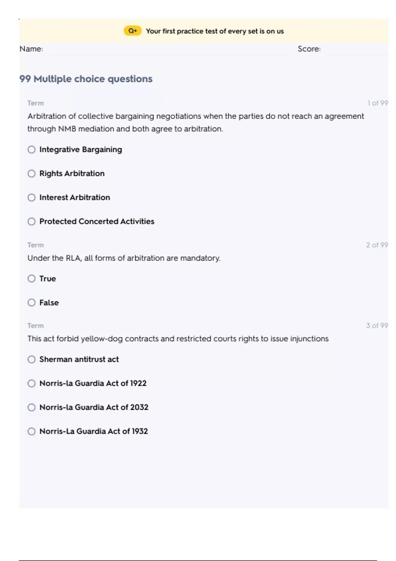Viewport: 396px width, 561px height.
Task: Pick the Protected Concerted Activities option
Action: (x=32, y=221)
